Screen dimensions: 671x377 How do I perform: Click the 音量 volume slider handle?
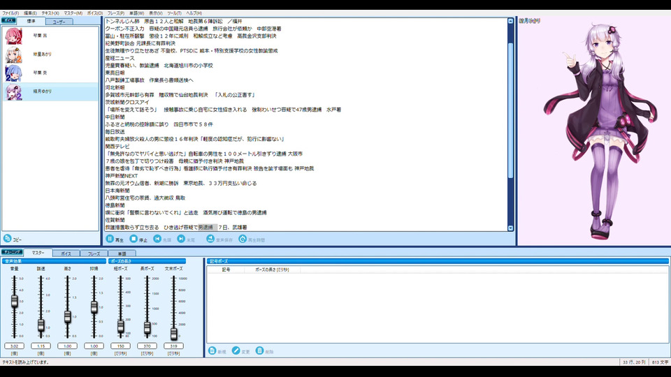pos(14,301)
